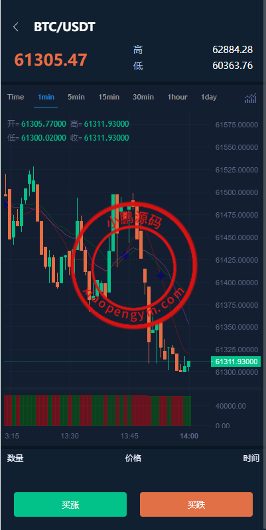Click the 61311.93000 current price label
Image resolution: width=266 pixels, height=530 pixels.
coord(236,362)
